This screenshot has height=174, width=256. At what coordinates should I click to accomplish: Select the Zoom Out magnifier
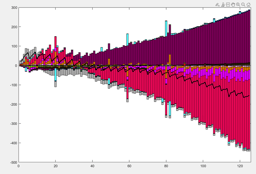tap(243, 4)
